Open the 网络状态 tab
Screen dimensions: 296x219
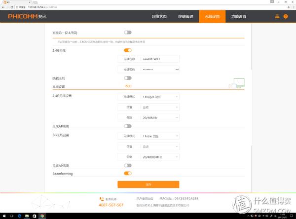[159, 16]
